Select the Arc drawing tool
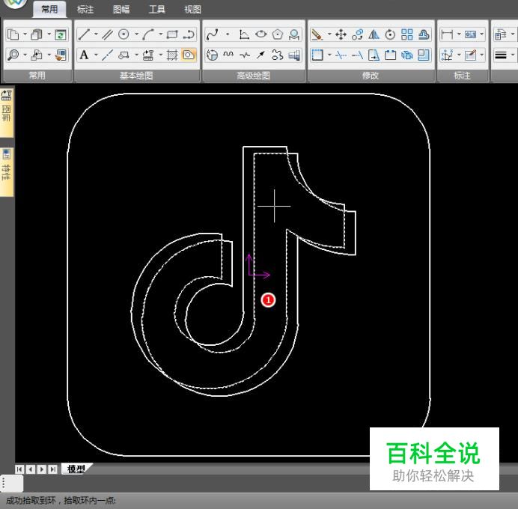518x509 pixels. pyautogui.click(x=148, y=34)
